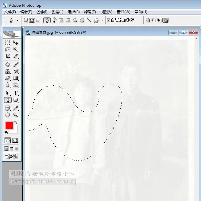Screen dimensions: 201x201
Task: Open the 编辑(E) menu
Action: click(26, 12)
